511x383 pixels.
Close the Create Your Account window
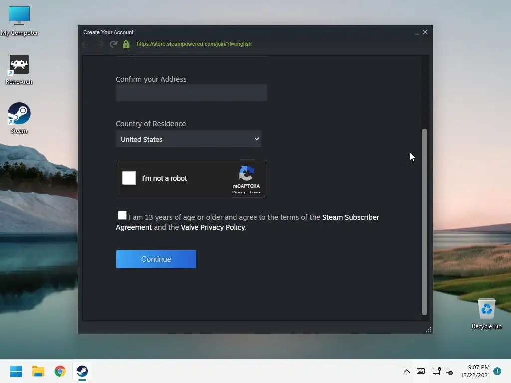tap(425, 32)
